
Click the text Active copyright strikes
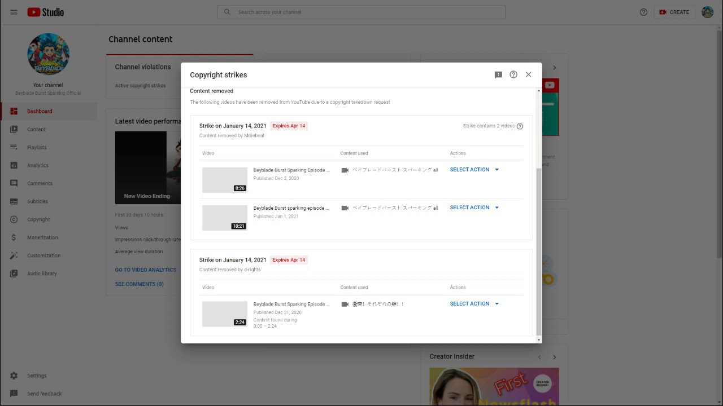point(140,86)
